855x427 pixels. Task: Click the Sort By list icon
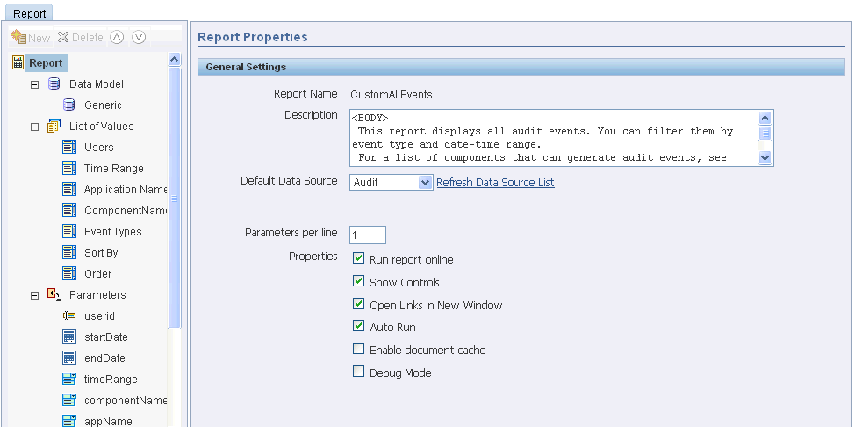click(69, 253)
